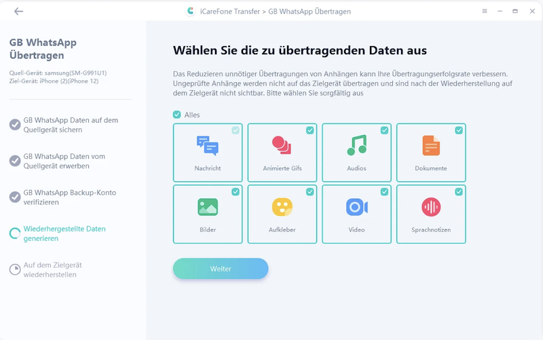The width and height of the screenshot is (543, 340).
Task: Uncheck the Aufkleber checkbox
Action: tap(310, 192)
